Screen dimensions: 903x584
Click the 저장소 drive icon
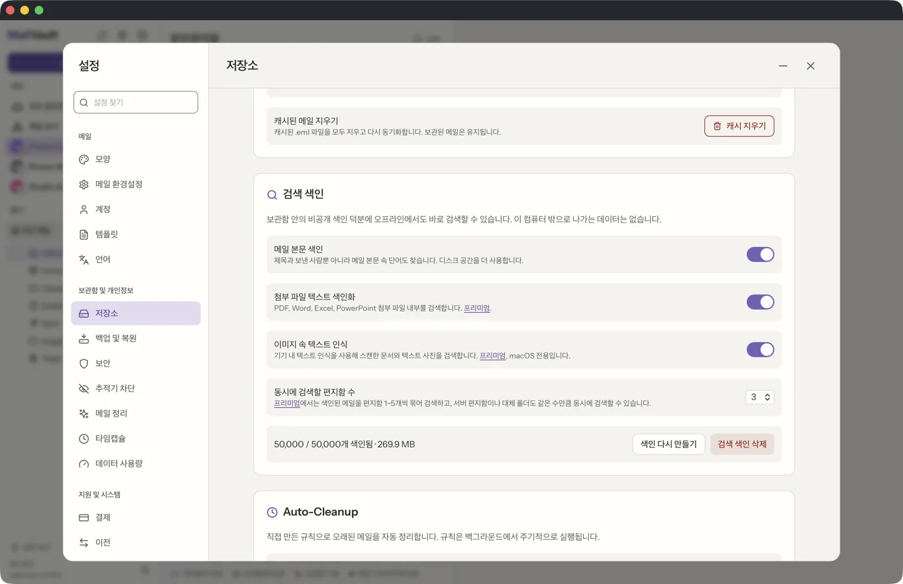click(x=84, y=313)
